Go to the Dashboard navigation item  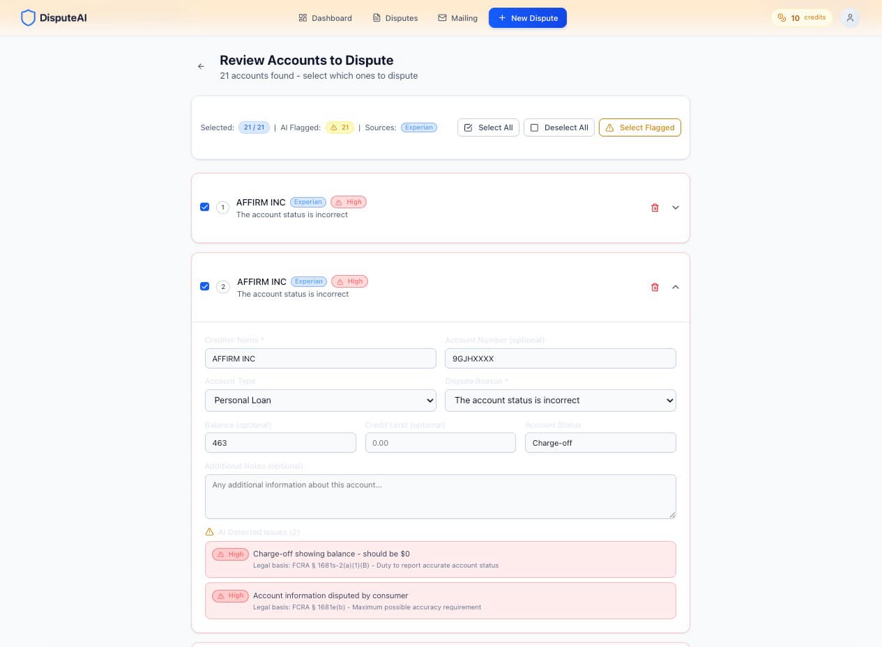point(325,17)
